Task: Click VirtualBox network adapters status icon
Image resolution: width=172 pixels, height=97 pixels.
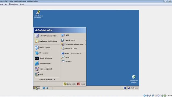Action: (153, 96)
